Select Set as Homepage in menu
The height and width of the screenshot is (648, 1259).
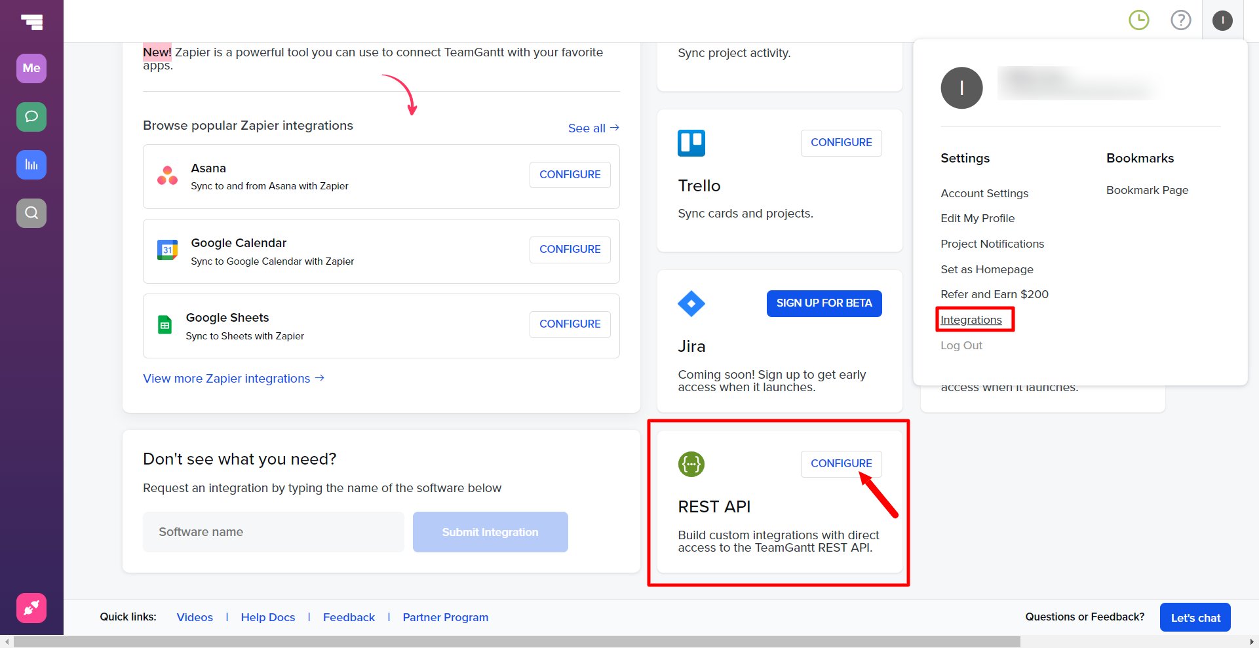click(987, 269)
